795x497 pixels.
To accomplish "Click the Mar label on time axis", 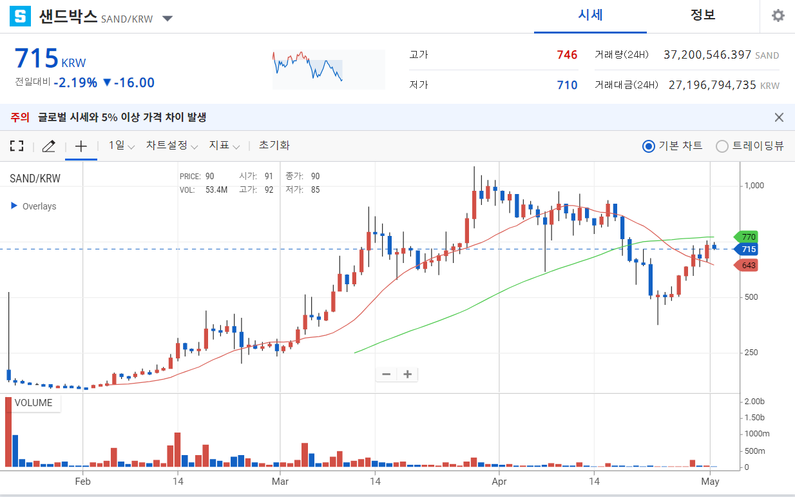I will [x=280, y=481].
